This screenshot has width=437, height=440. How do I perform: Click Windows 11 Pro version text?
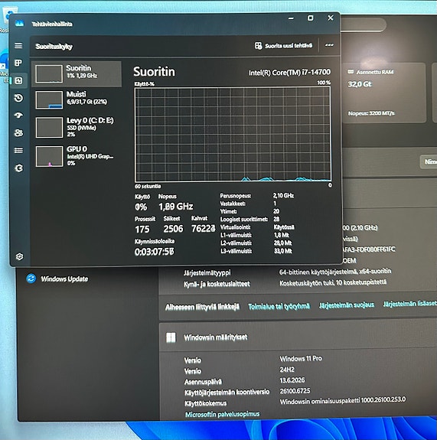301,358
